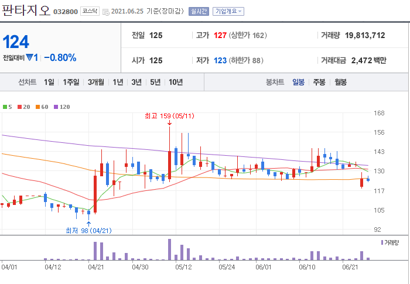The width and height of the screenshot is (410, 284).
Task: Click the red 20-day moving average swatch
Action: [x=19, y=107]
